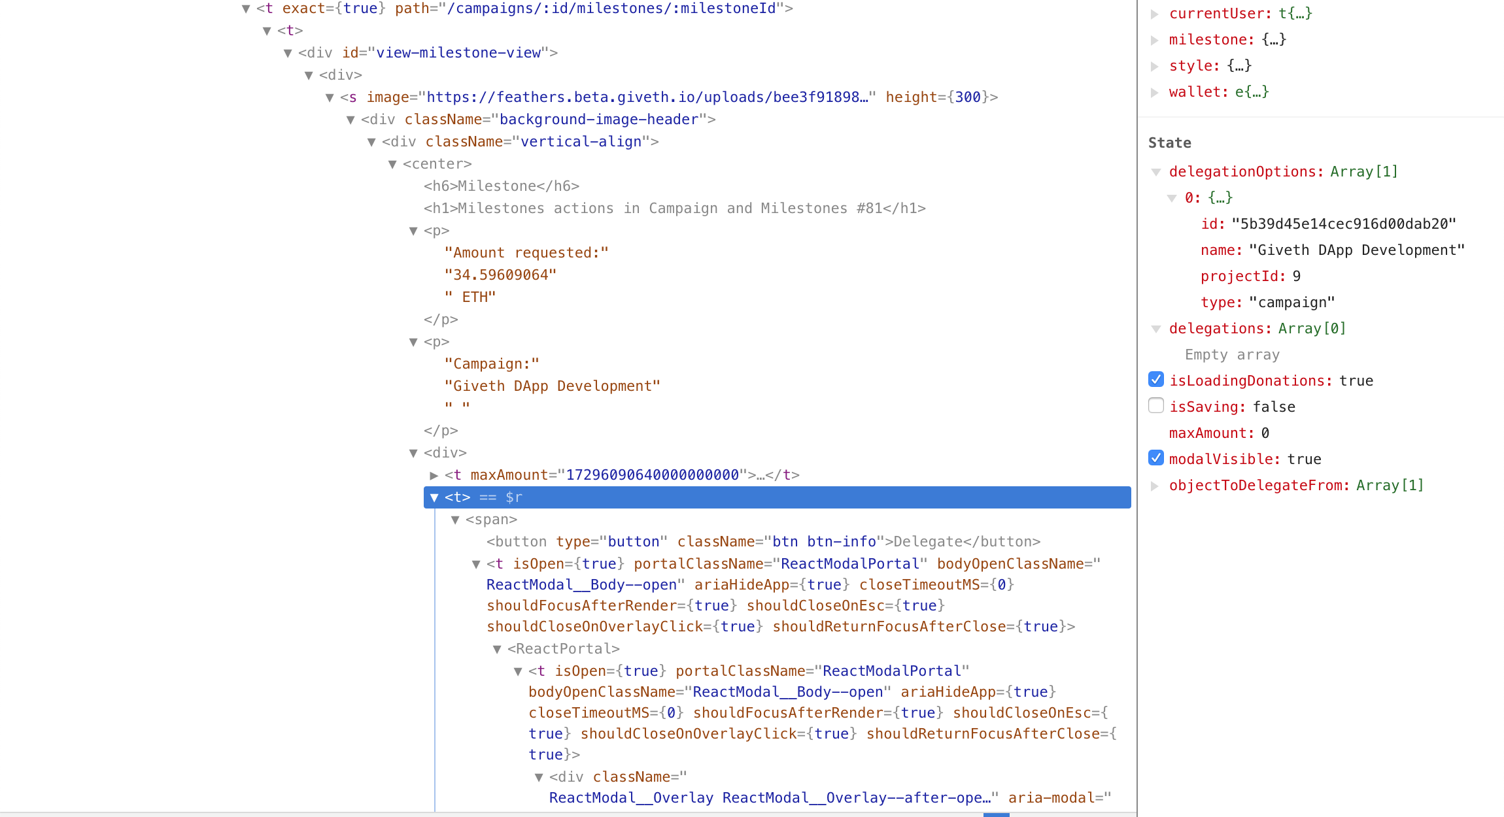Edit the delegation id value string
This screenshot has width=1504, height=817.
pos(1344,224)
